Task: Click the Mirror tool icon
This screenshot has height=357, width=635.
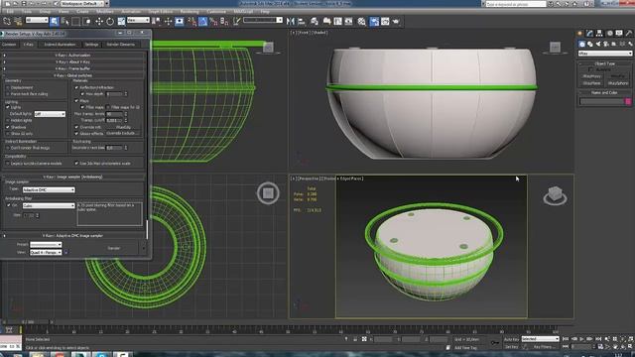Action: (x=291, y=21)
